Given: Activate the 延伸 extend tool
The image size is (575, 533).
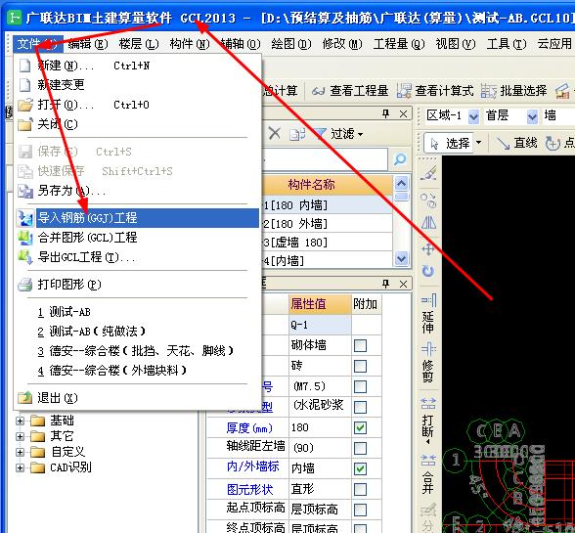Looking at the screenshot, I should click(428, 313).
